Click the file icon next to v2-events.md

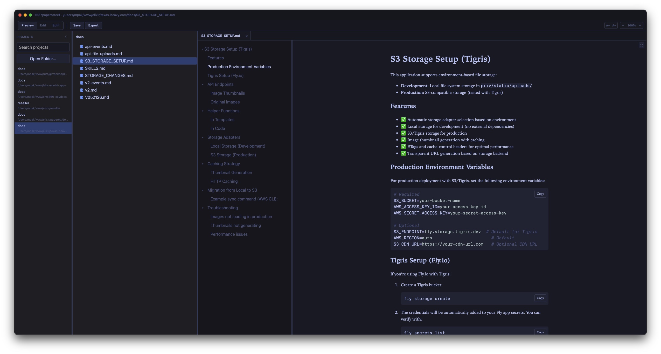(x=82, y=83)
